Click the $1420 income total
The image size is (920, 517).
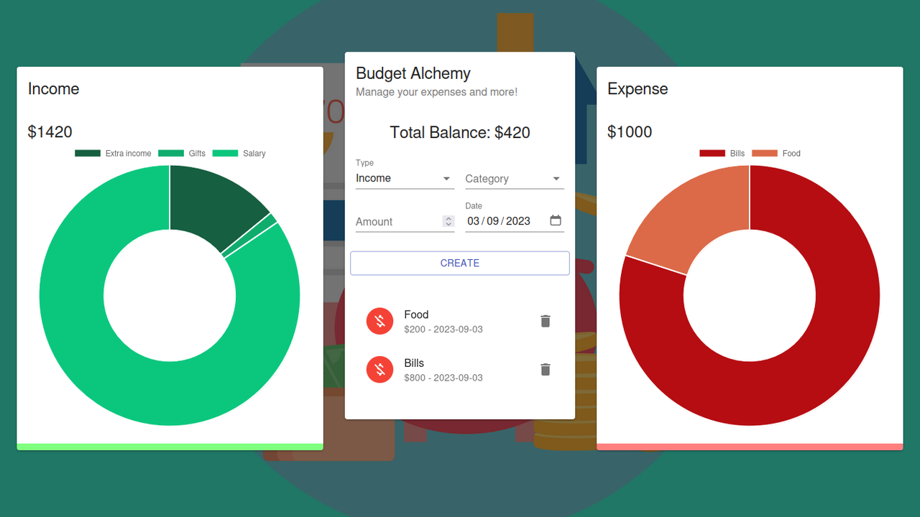tap(50, 132)
